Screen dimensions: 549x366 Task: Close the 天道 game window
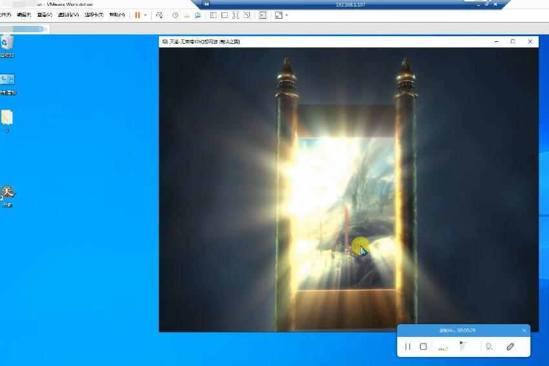(530, 42)
